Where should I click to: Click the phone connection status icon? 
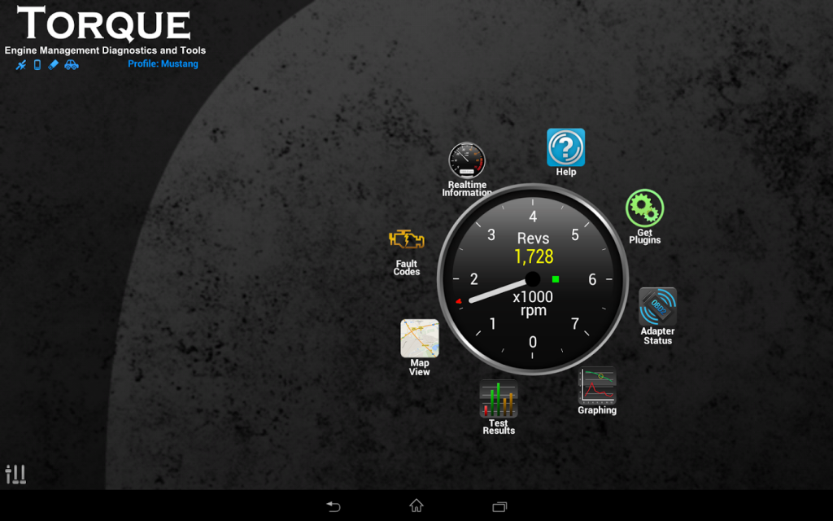click(x=37, y=65)
